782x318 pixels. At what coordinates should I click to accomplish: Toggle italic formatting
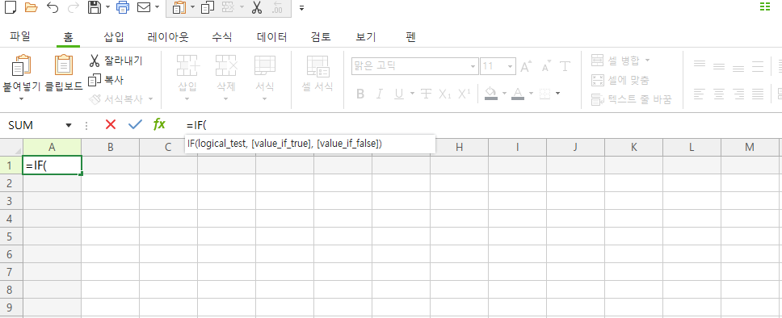point(380,94)
